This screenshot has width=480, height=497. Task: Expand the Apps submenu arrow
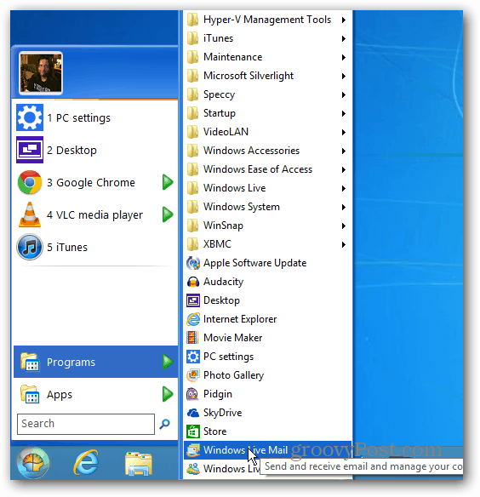tap(168, 394)
